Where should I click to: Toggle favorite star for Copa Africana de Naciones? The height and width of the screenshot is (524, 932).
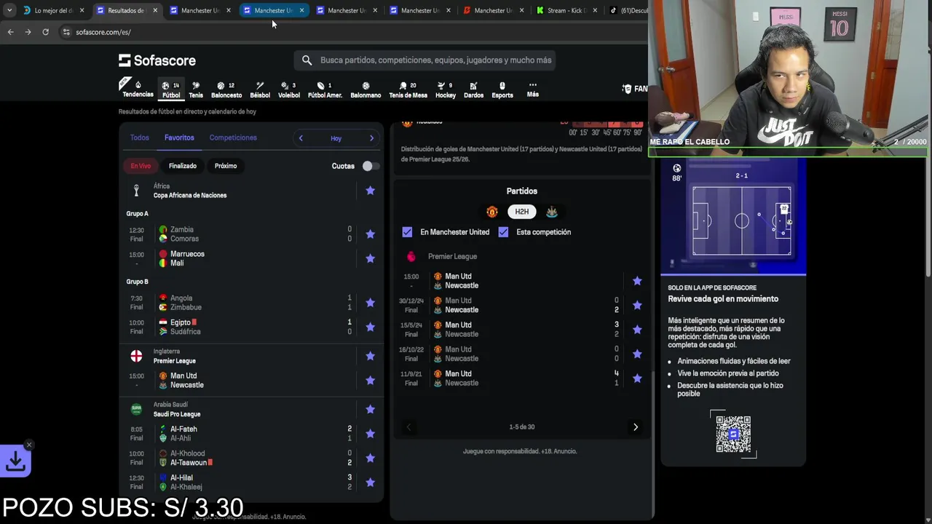[x=370, y=191]
